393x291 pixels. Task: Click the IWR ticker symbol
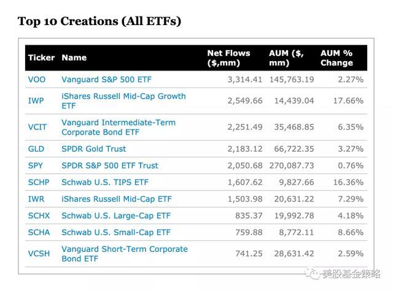pyautogui.click(x=36, y=199)
